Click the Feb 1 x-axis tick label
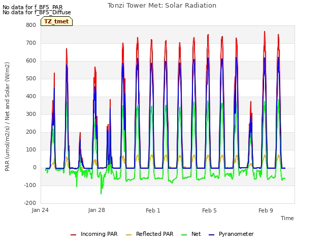325x244 pixels. tap(153, 210)
